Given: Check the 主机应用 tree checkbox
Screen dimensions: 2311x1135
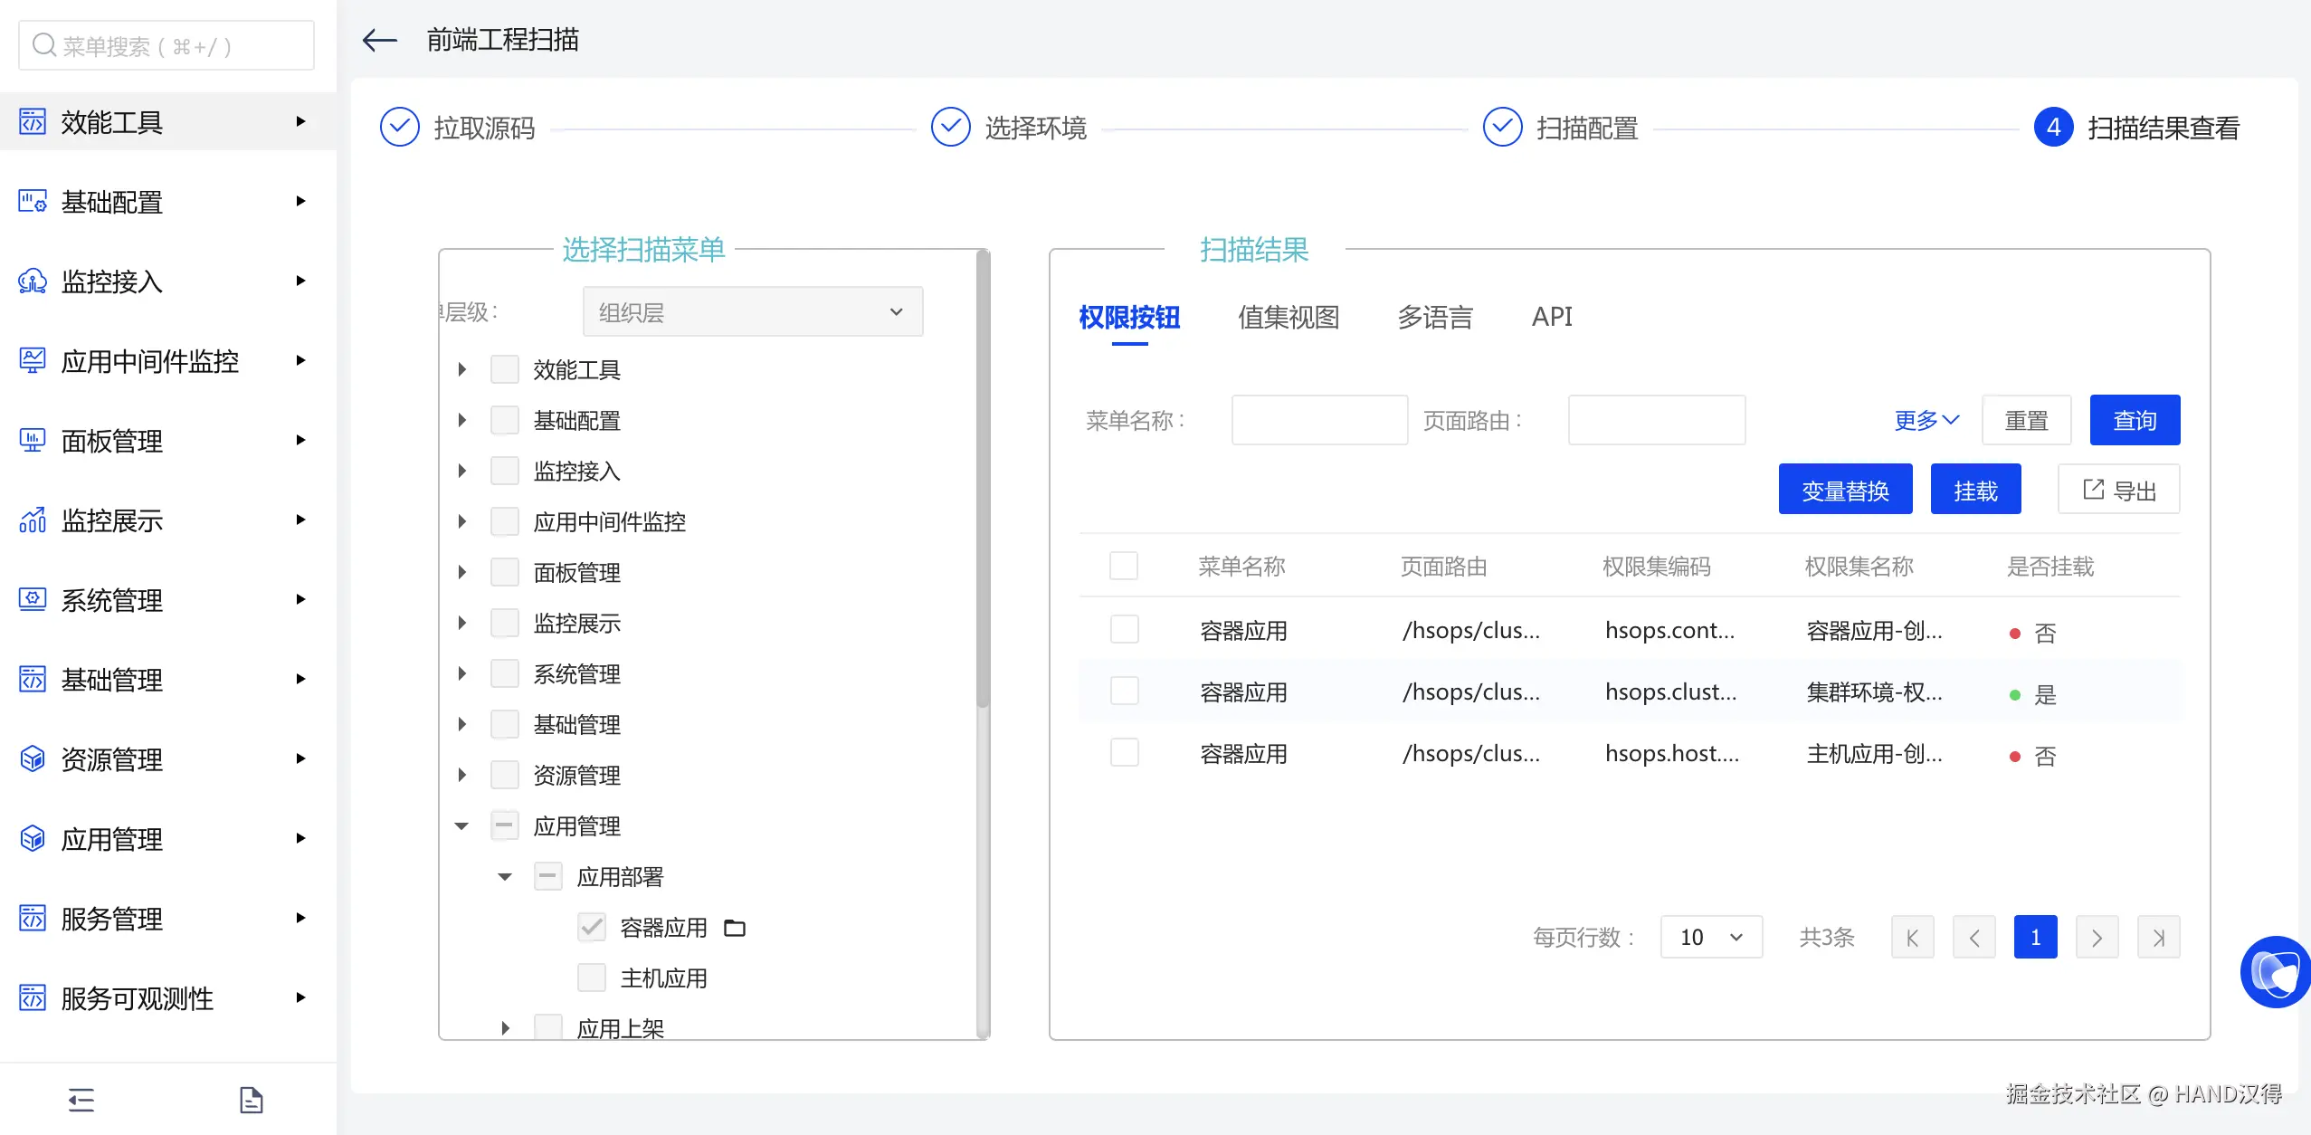Looking at the screenshot, I should pyautogui.click(x=592, y=978).
